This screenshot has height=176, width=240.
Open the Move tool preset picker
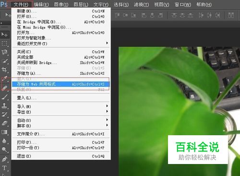pyautogui.click(x=8, y=15)
